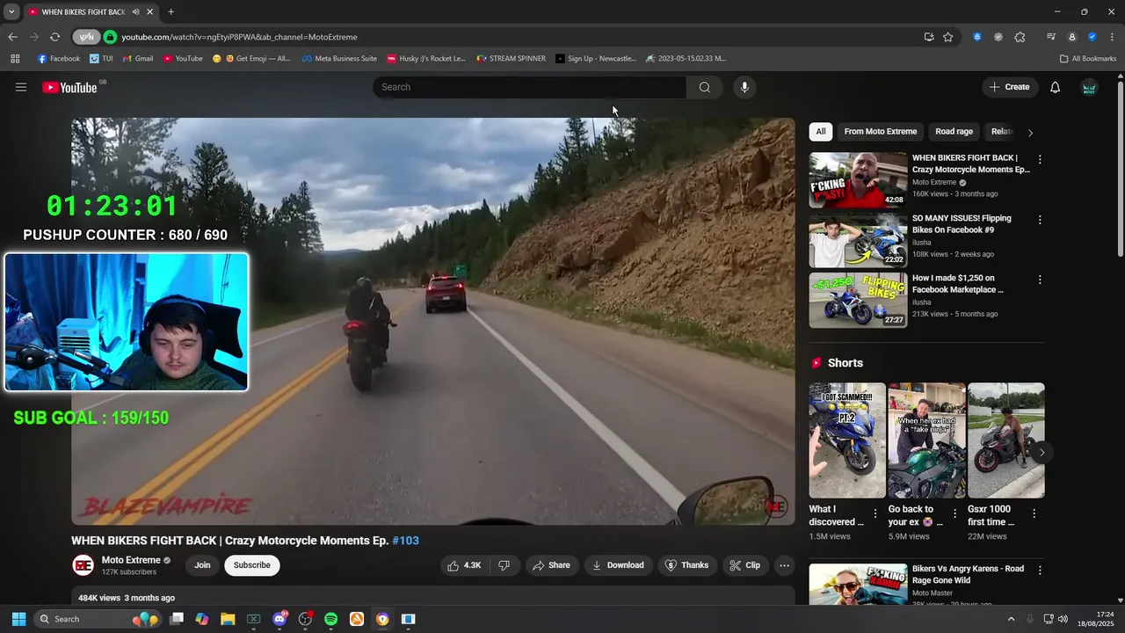
Task: Start voice search with microphone icon
Action: coord(744,87)
